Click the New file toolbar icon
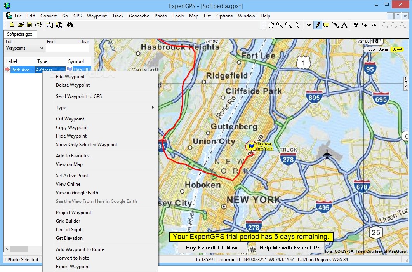Image resolution: width=412 pixels, height=272 pixels. click(12, 25)
